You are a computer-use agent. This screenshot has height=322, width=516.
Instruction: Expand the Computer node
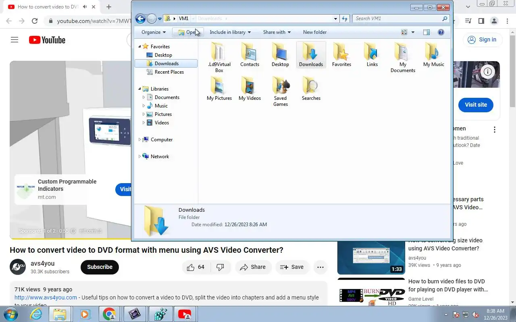pos(140,140)
